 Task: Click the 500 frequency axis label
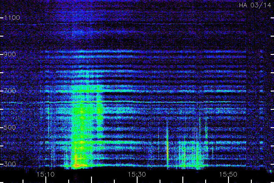(10, 127)
